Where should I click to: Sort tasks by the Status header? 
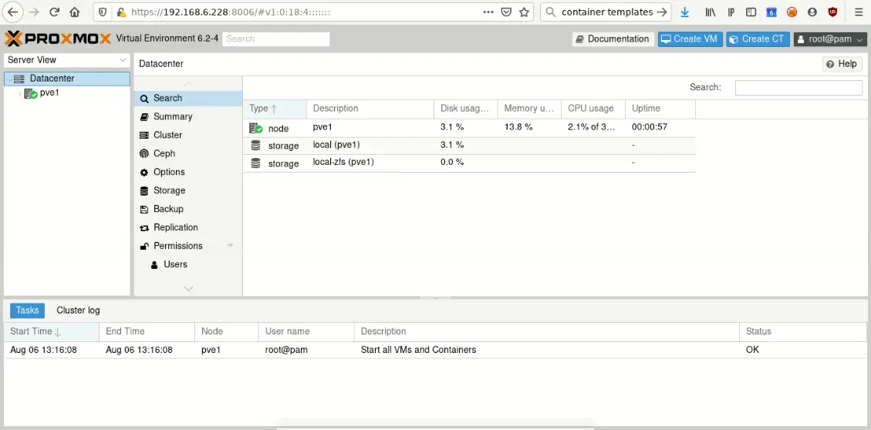[x=802, y=332]
